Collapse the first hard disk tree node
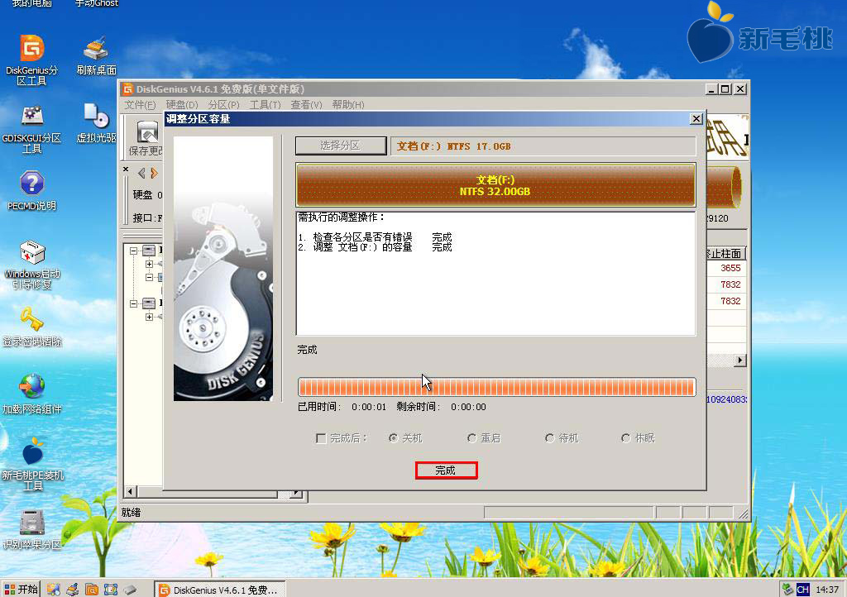 coord(133,251)
